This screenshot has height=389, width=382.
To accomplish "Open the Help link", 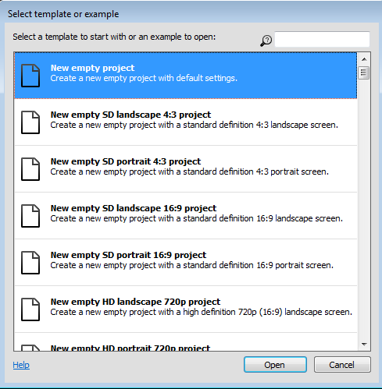I will 21,365.
